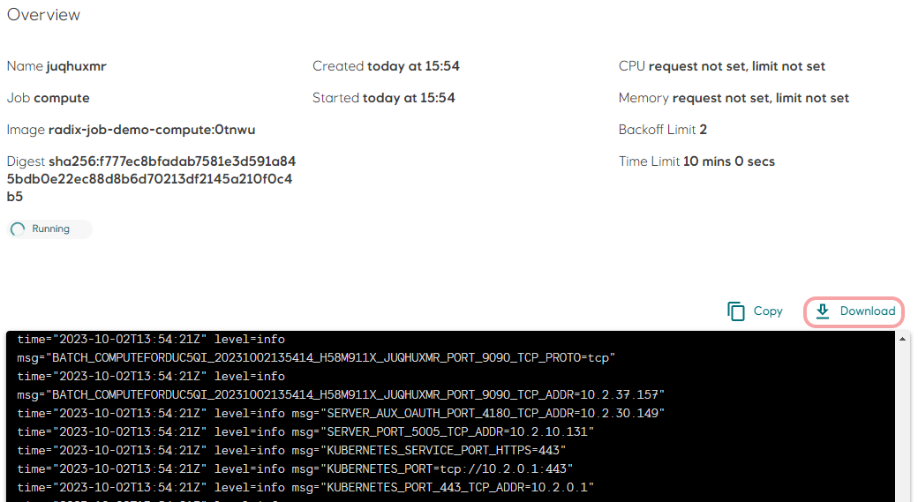Click the SERVER_AUX_OAUTH_PORT_4180 log line
The image size is (918, 502).
click(x=494, y=413)
